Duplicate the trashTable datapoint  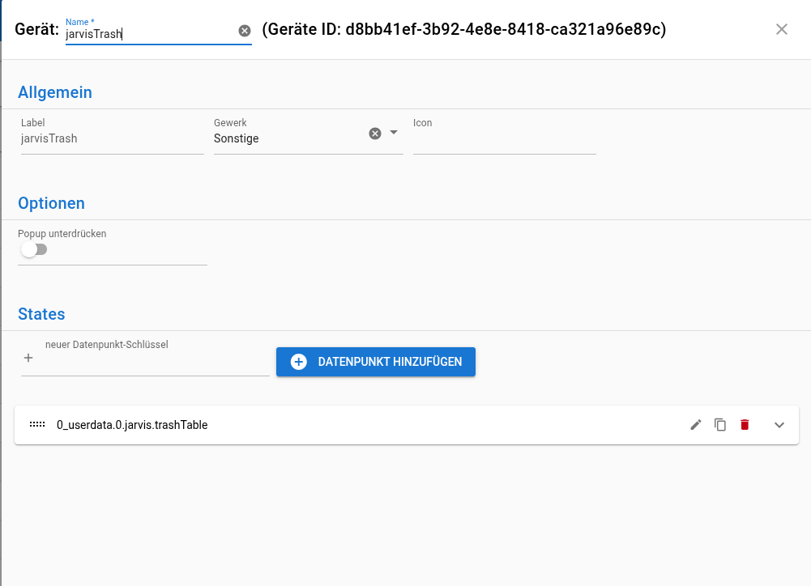tap(720, 425)
